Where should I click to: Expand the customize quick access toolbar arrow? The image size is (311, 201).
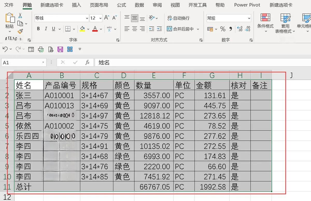80,49
